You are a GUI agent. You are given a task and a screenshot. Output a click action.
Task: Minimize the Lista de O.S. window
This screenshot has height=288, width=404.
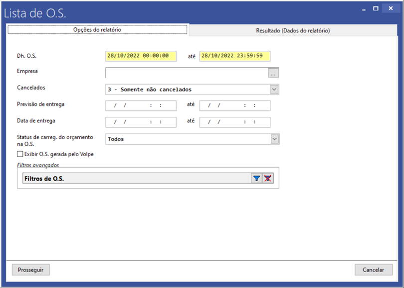tap(363, 8)
